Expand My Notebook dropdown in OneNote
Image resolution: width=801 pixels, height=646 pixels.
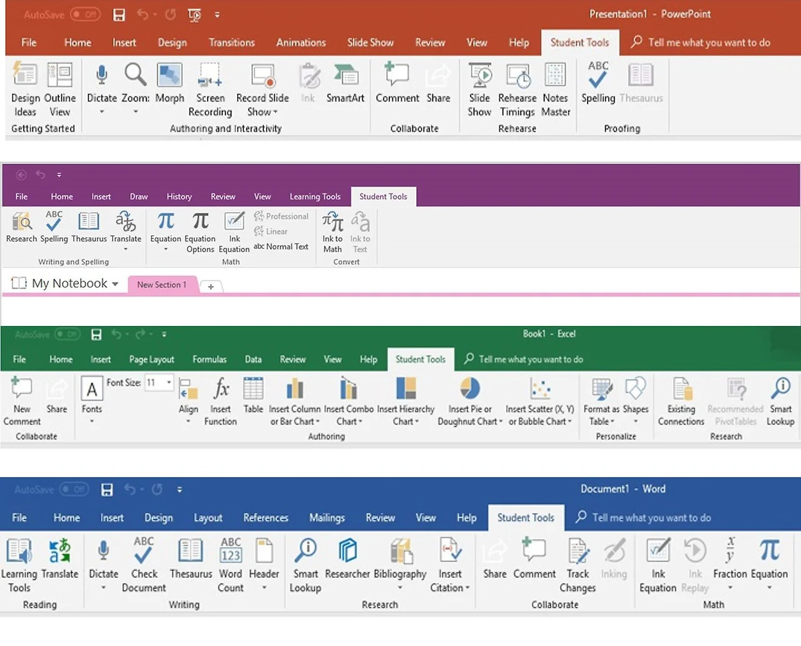pyautogui.click(x=115, y=284)
